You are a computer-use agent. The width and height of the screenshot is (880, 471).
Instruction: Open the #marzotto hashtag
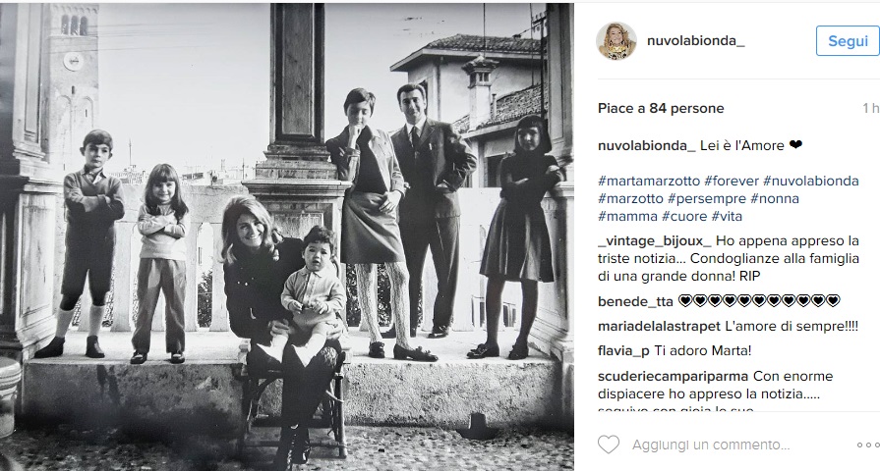[x=630, y=198]
